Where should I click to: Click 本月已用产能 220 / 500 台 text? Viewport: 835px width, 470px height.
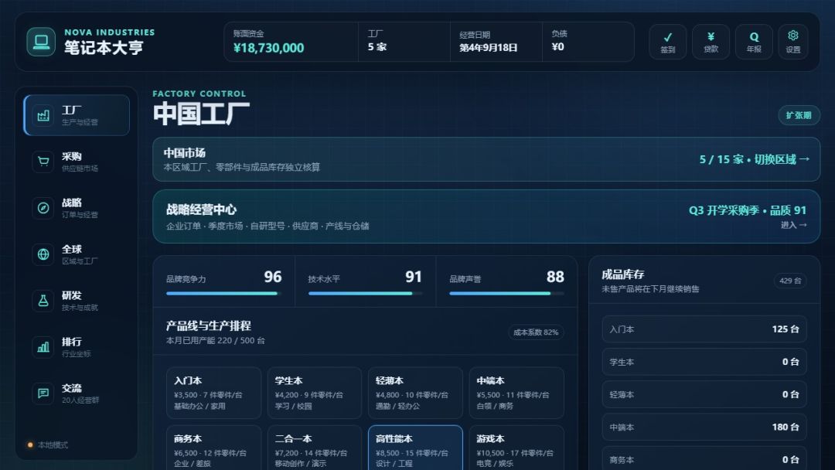[215, 340]
